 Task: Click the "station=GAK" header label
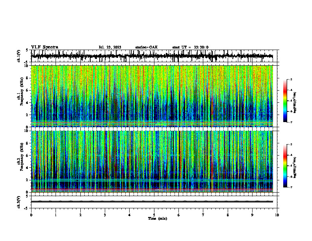(x=147, y=47)
